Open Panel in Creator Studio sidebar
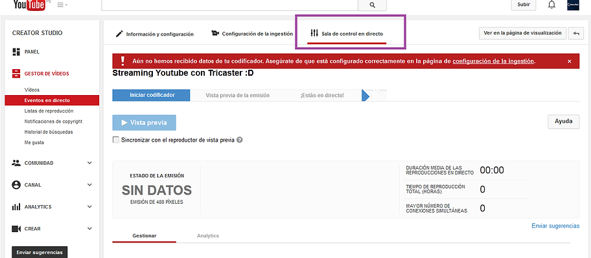591x258 pixels. click(x=32, y=52)
